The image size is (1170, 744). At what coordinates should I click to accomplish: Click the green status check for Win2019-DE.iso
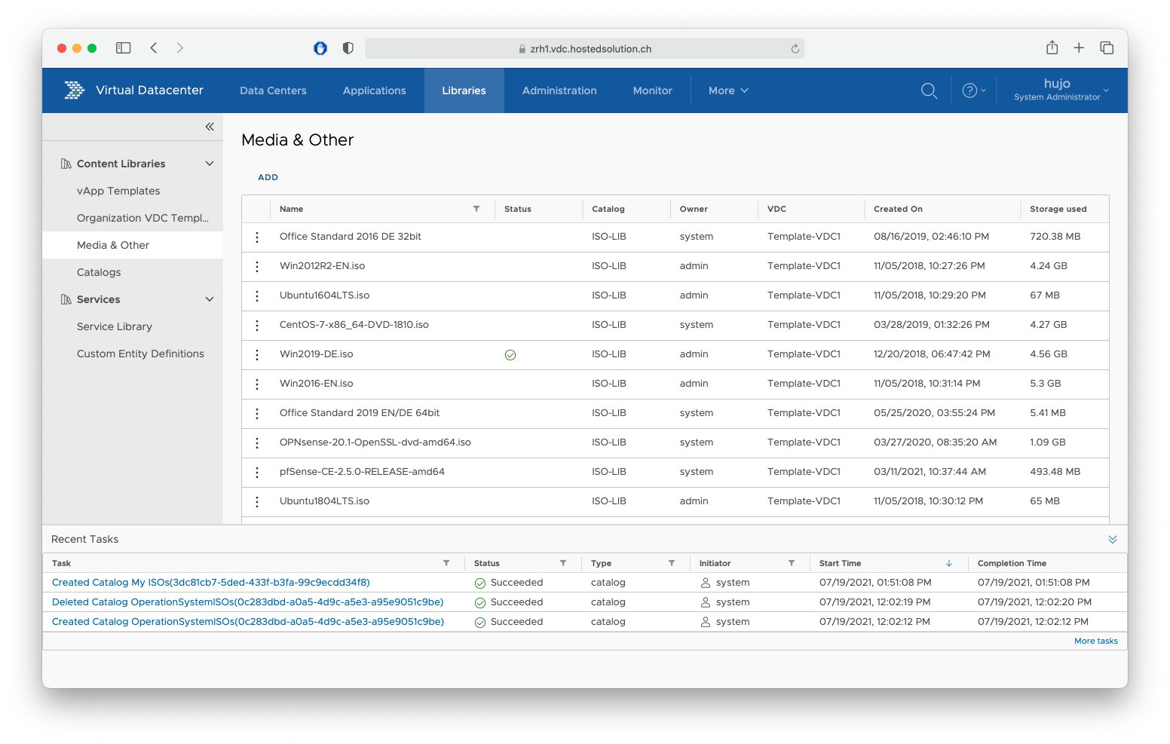[510, 355]
